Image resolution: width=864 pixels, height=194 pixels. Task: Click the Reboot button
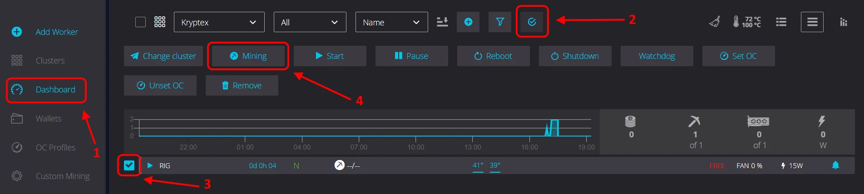click(x=493, y=56)
